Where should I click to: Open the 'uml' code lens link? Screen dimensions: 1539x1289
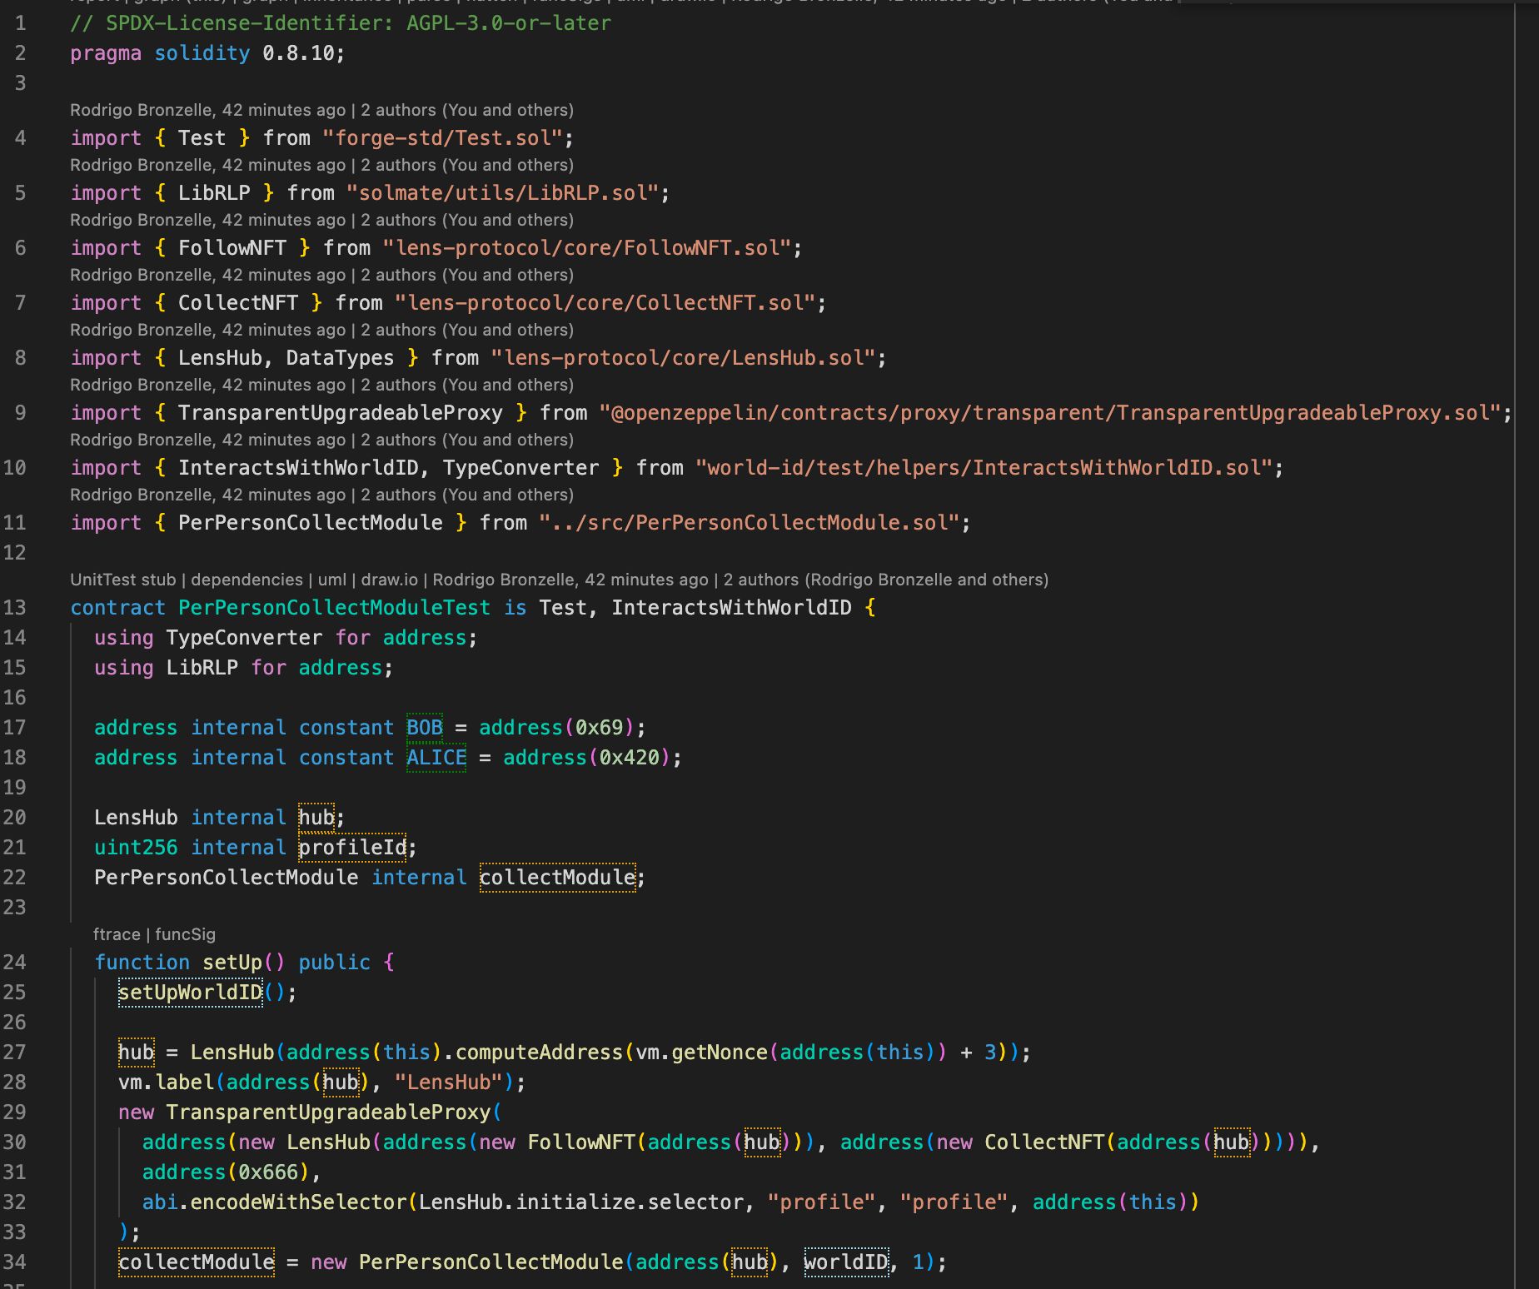[332, 580]
